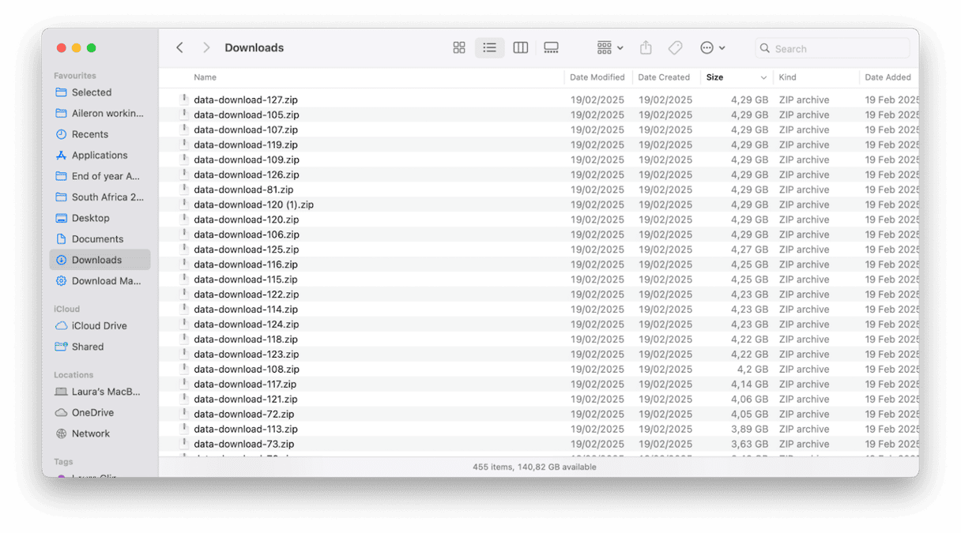Viewport: 961px width, 533px height.
Task: Sort by the Kind column header
Action: (x=788, y=77)
